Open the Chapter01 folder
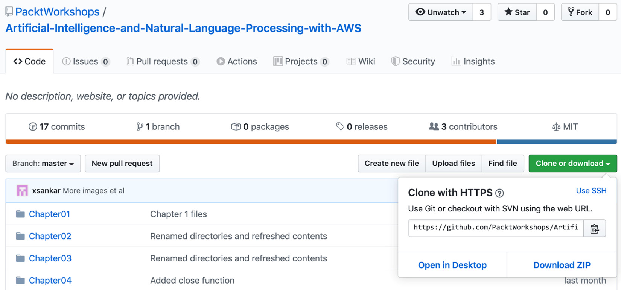 click(x=50, y=214)
